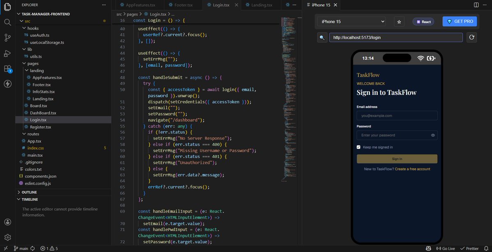Click the GET PRO button
The image size is (492, 252).
pos(459,21)
